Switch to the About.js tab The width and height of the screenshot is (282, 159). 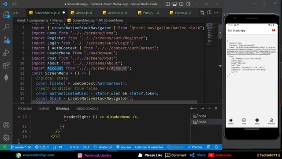(82, 13)
